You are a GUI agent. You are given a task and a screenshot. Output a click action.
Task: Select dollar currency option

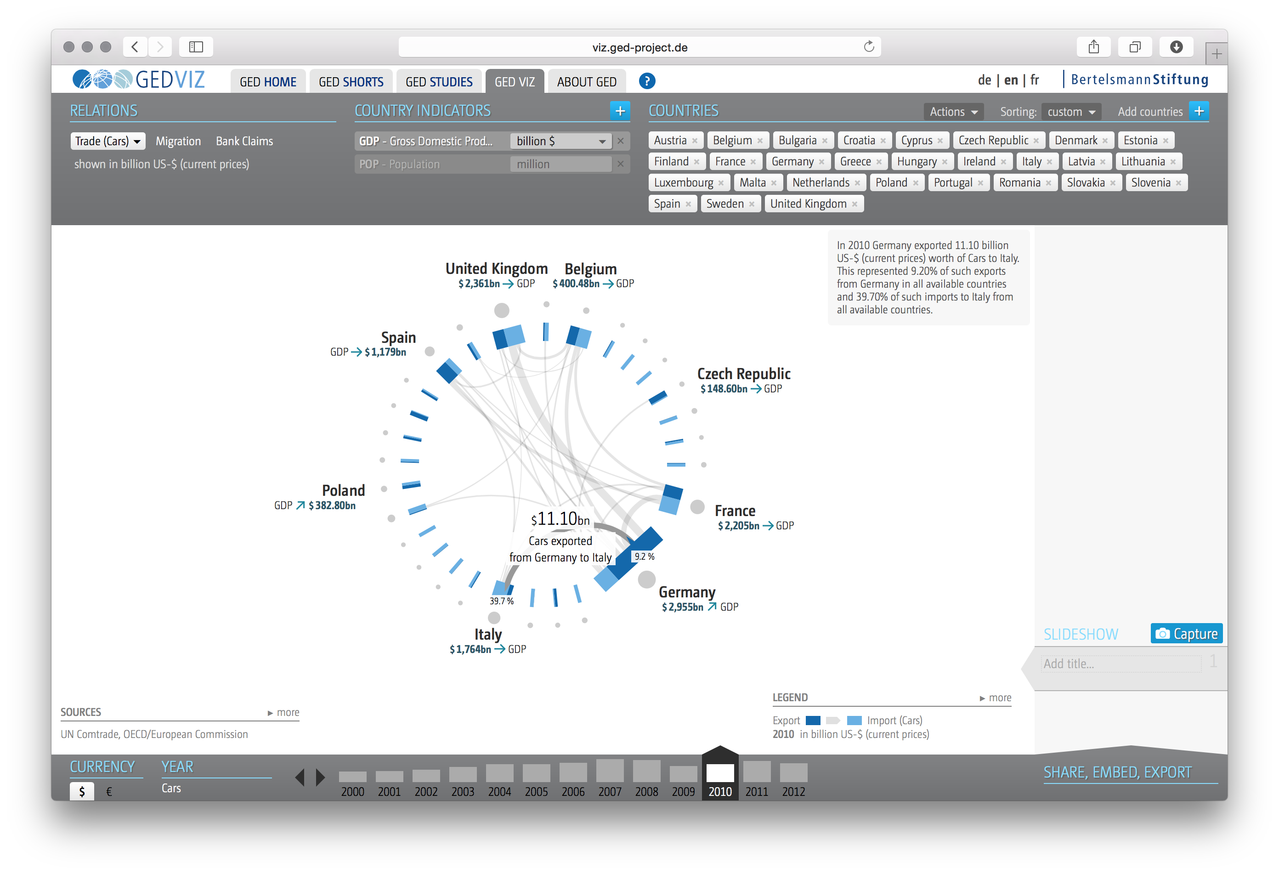coord(82,791)
